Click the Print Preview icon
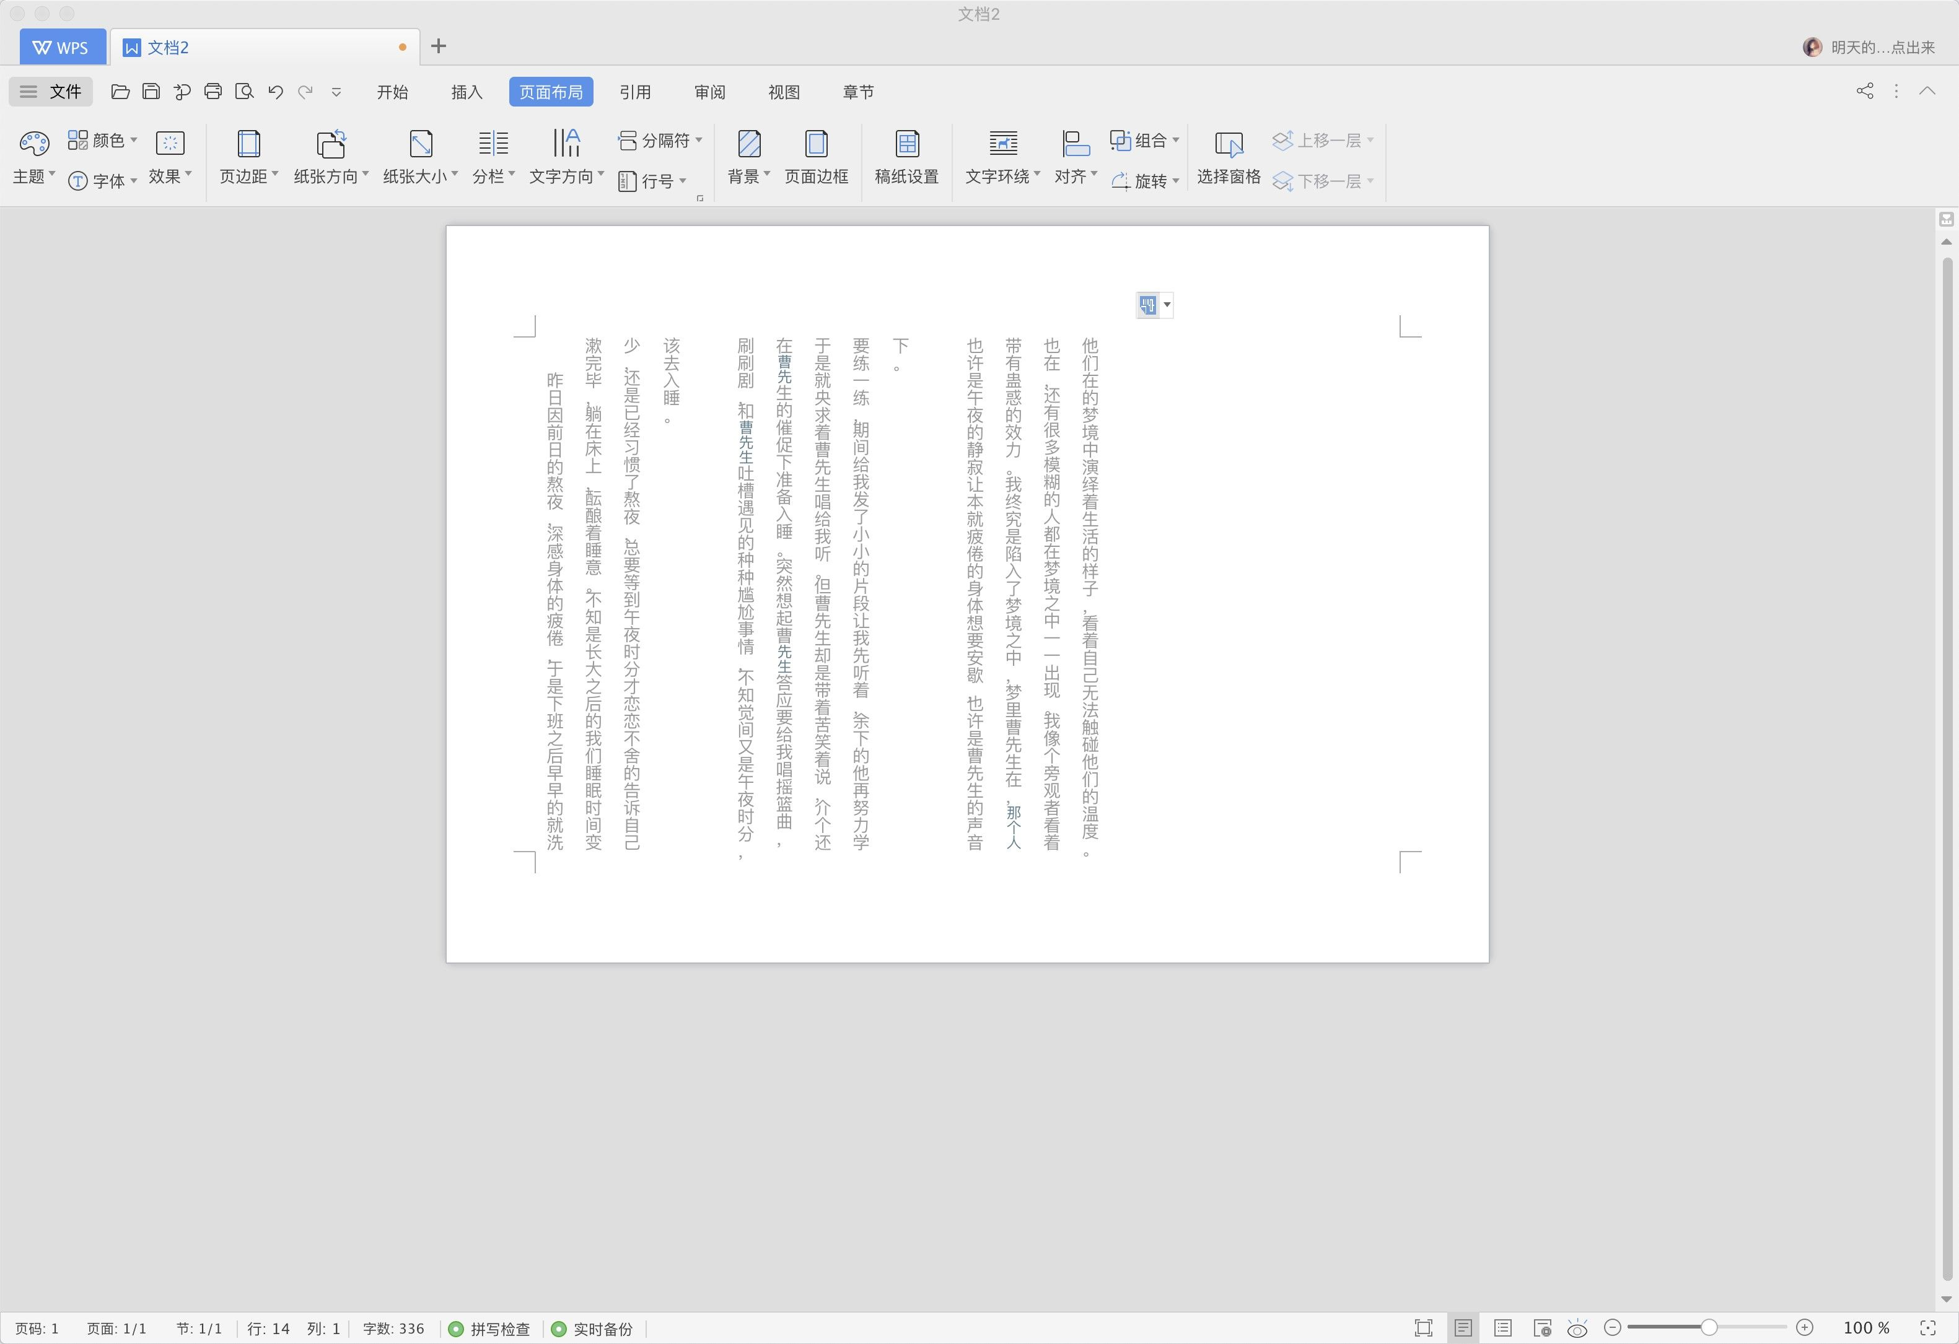The width and height of the screenshot is (1959, 1344). point(245,92)
